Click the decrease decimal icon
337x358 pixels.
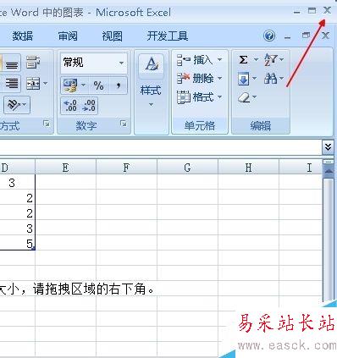(x=89, y=105)
